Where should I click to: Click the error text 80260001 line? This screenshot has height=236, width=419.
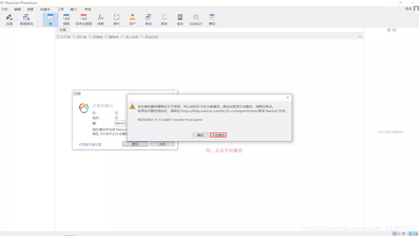tap(170, 119)
